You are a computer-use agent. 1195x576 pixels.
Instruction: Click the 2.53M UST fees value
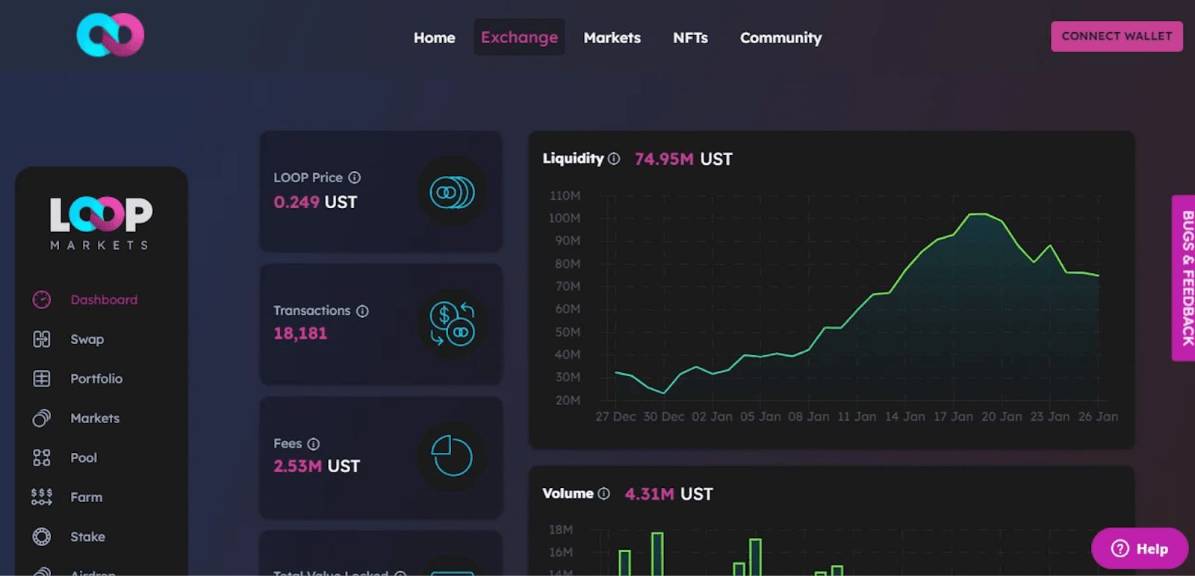point(317,466)
